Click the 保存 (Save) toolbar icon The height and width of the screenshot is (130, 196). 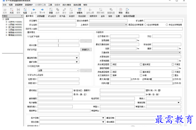18,11
